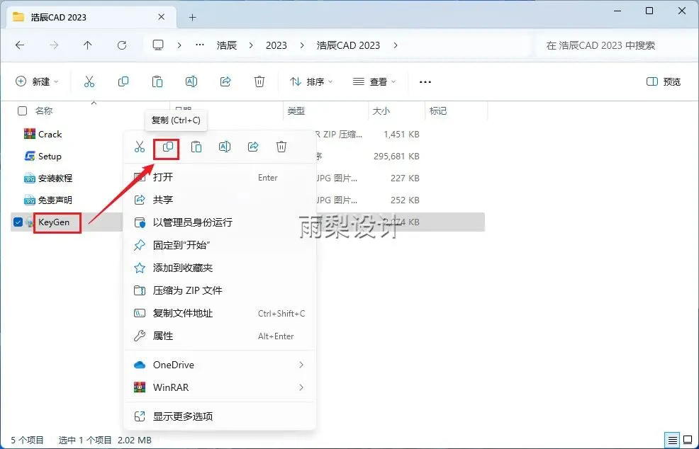Switch to large icons view in the status bar

click(x=688, y=440)
